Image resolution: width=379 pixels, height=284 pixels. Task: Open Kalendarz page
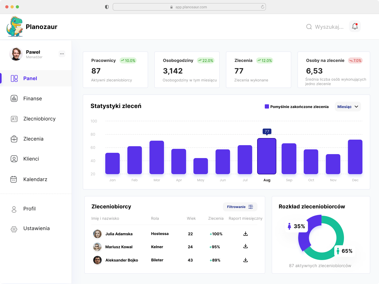tap(36, 179)
